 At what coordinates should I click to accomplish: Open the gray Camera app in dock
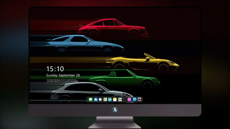(140, 99)
